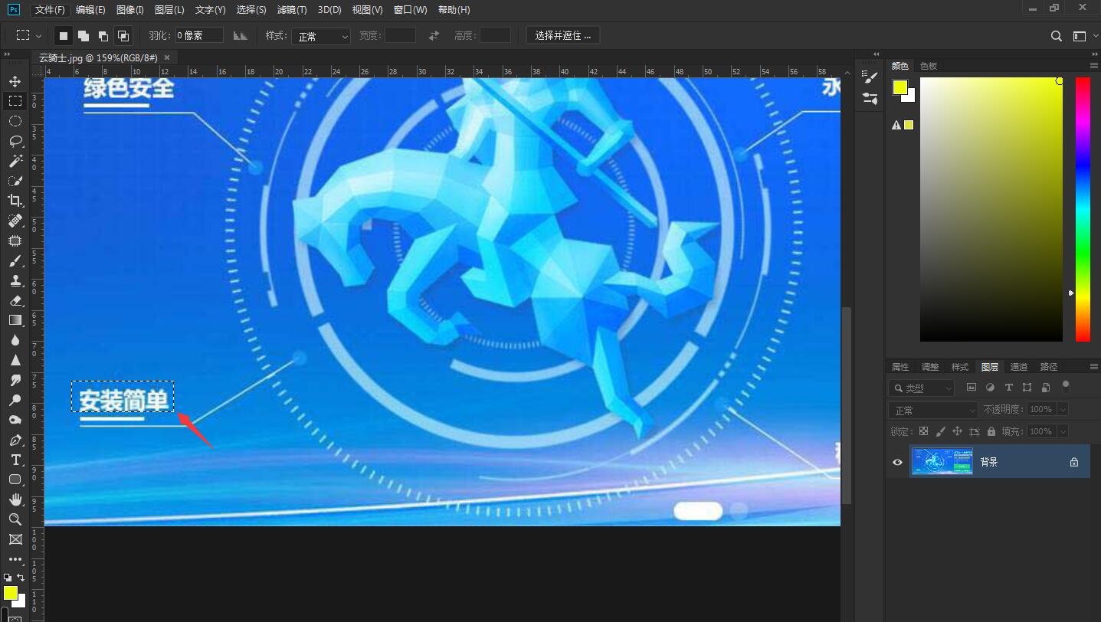Activate the Horizontal Type tool
Viewport: 1101px width, 622px height.
click(15, 460)
